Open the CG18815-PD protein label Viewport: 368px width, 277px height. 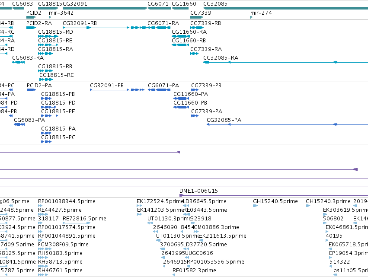58,103
